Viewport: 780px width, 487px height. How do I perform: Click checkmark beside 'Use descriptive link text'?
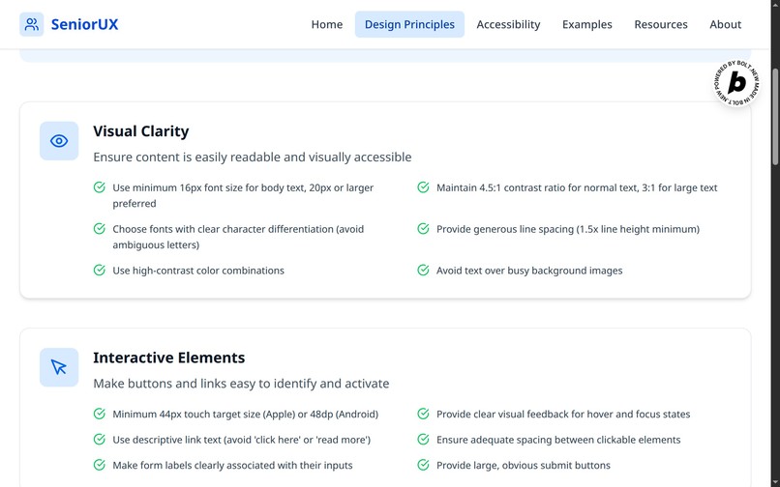(x=100, y=440)
